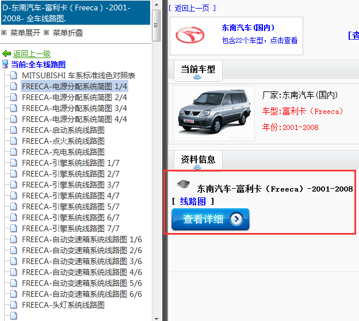The width and height of the screenshot is (359, 321).
Task: Click the blue 查看详细 button
Action: point(211,219)
